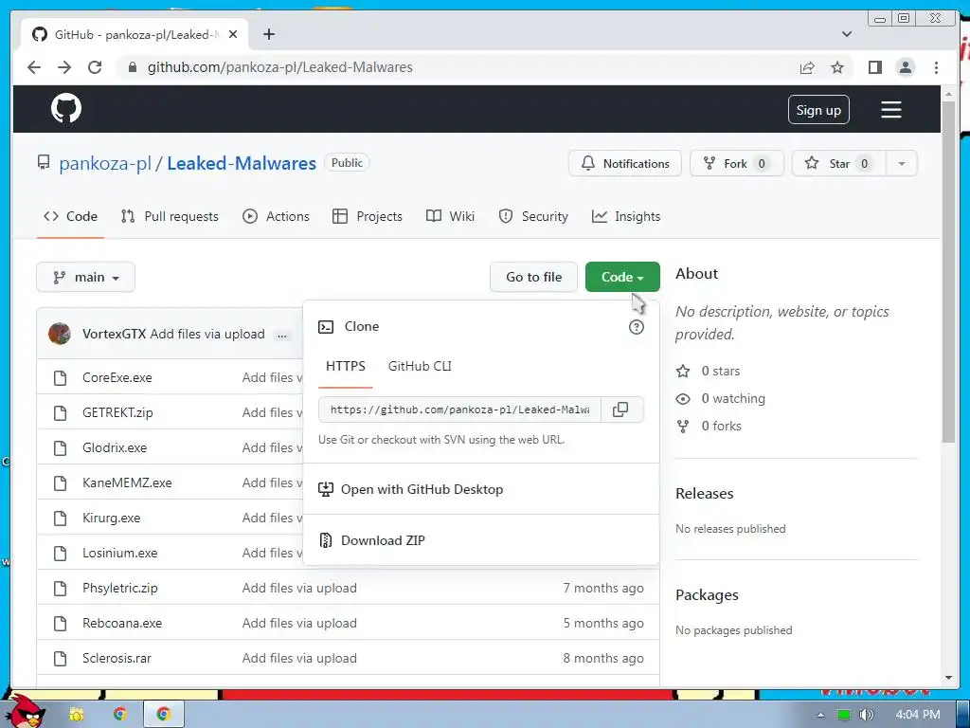The height and width of the screenshot is (728, 970).
Task: Click the VortexGTX author avatar
Action: click(60, 334)
